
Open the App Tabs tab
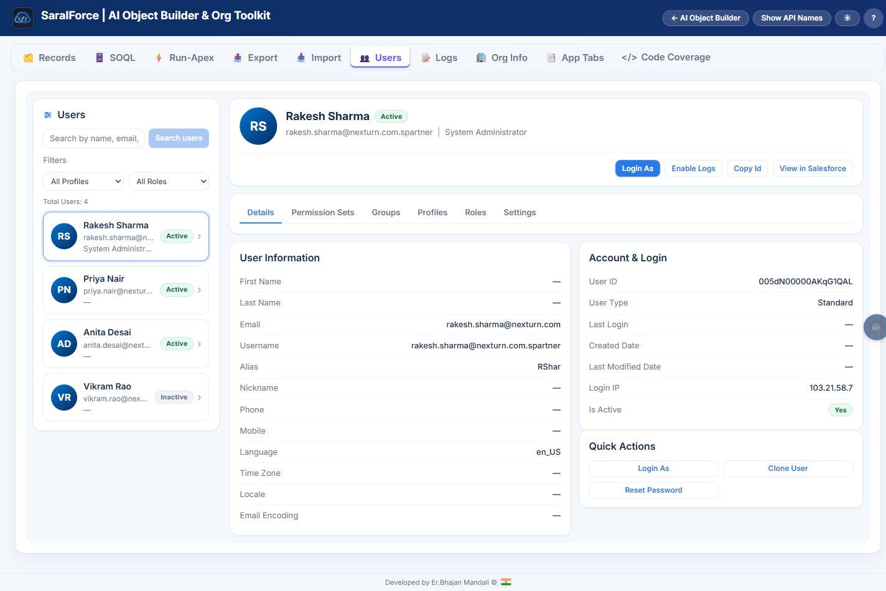575,58
